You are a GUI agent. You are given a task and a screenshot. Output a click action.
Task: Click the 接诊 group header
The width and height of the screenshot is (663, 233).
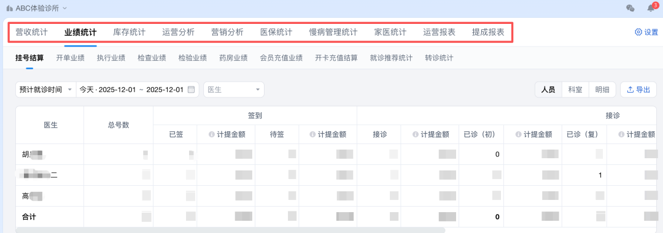(x=613, y=115)
